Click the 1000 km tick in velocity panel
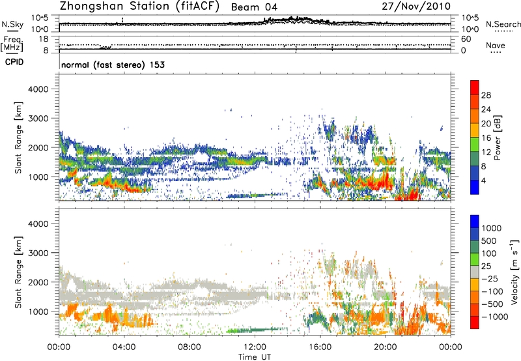521x361 pixels. point(38,311)
